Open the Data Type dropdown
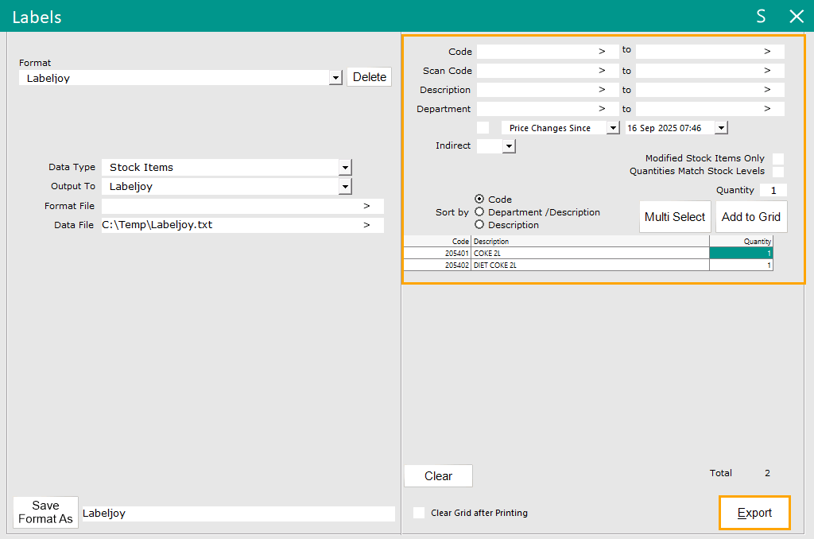This screenshot has width=814, height=539. tap(345, 168)
